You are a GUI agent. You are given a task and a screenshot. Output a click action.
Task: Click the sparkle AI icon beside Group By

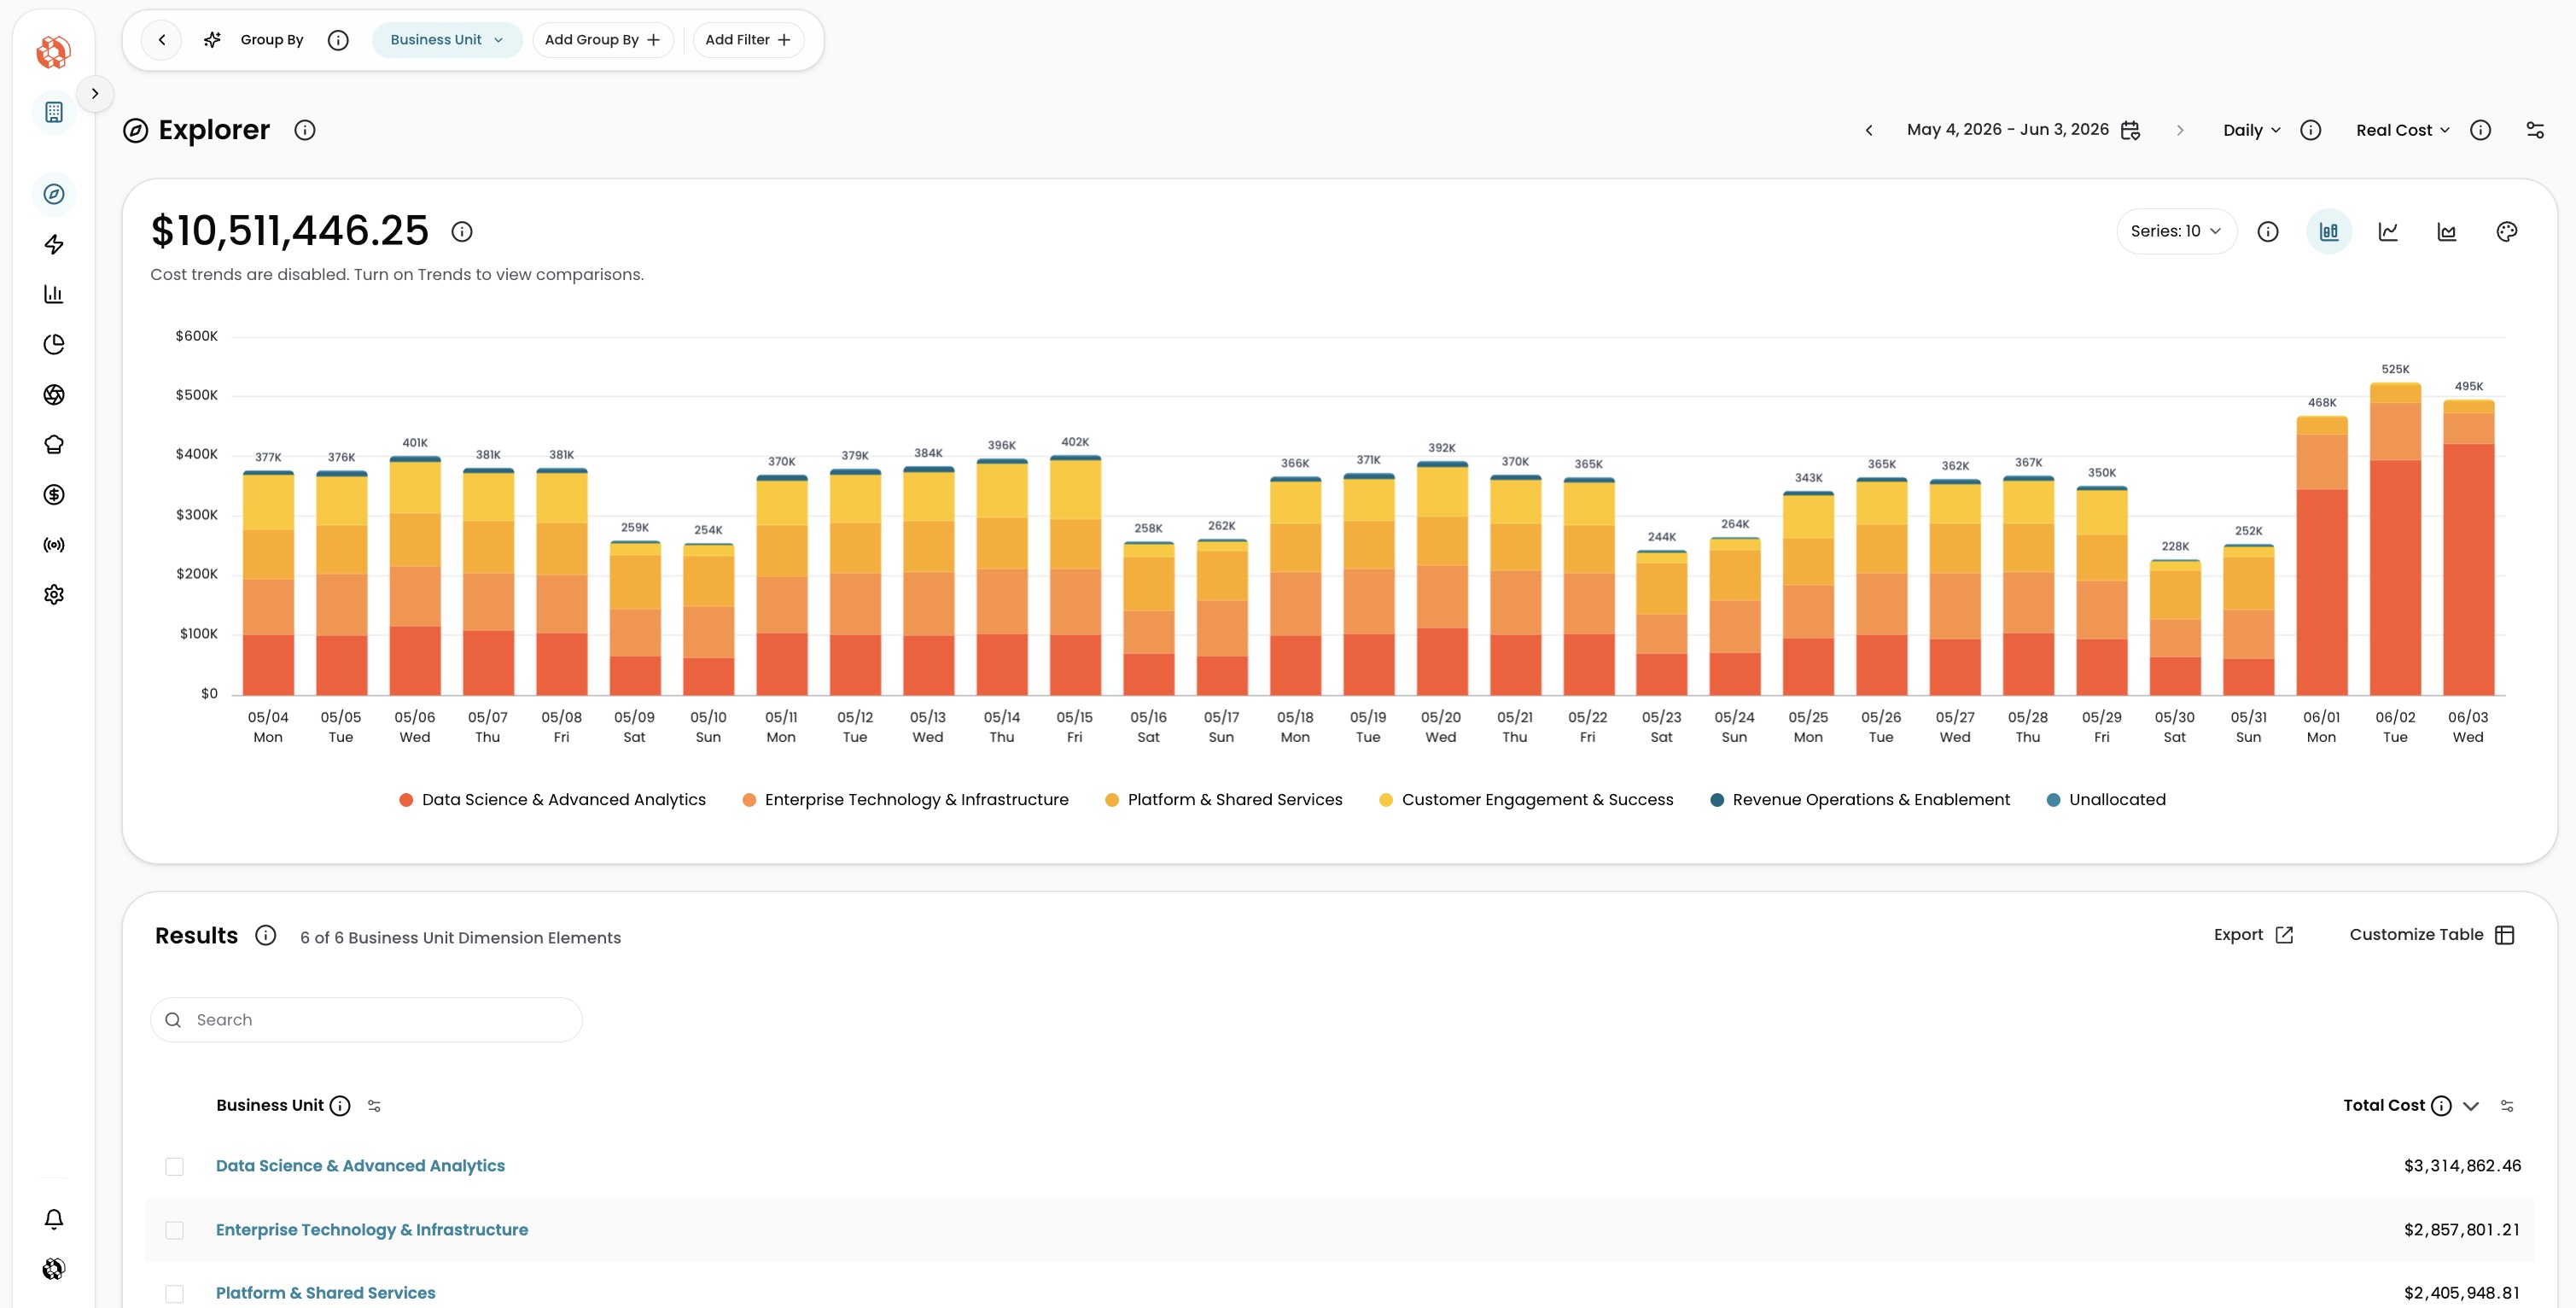coord(212,40)
